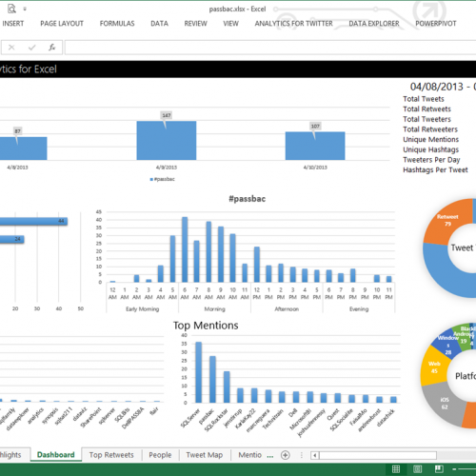The height and width of the screenshot is (476, 476).
Task: Switch to Normal view in status bar
Action: (396, 469)
